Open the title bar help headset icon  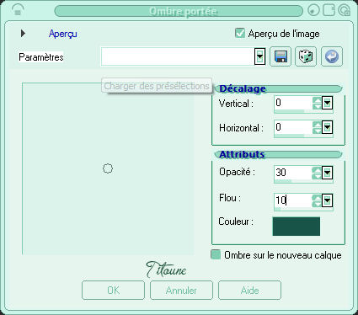click(18, 10)
